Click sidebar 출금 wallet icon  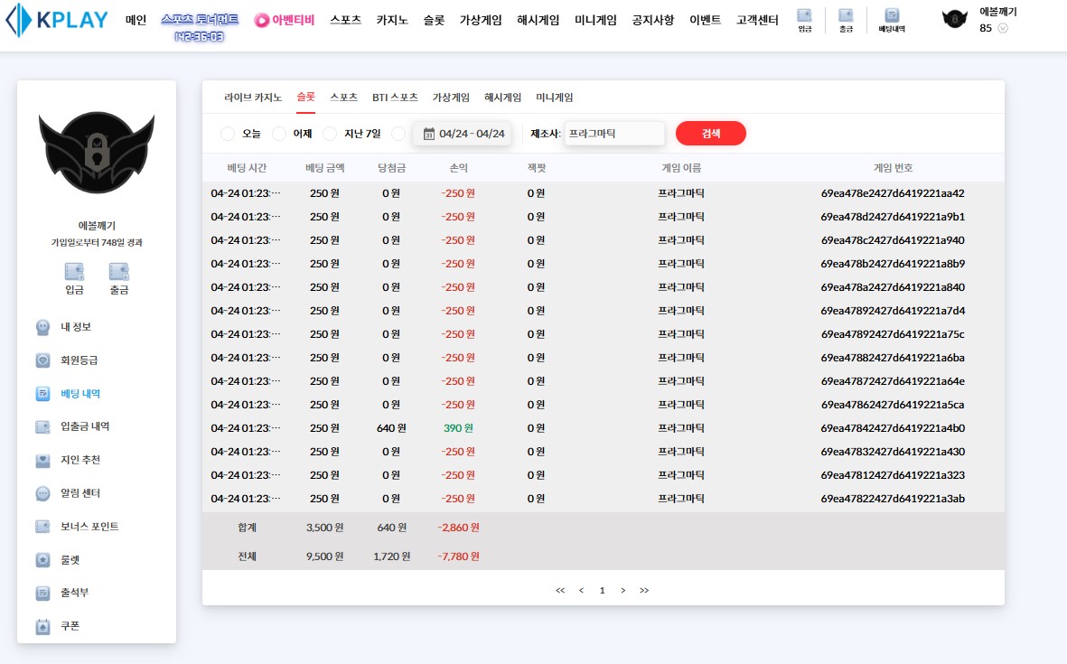118,277
